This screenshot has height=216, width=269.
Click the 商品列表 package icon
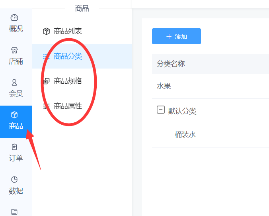point(46,31)
